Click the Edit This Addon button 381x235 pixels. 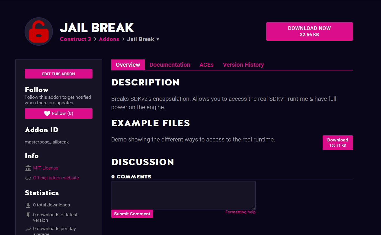coord(59,74)
